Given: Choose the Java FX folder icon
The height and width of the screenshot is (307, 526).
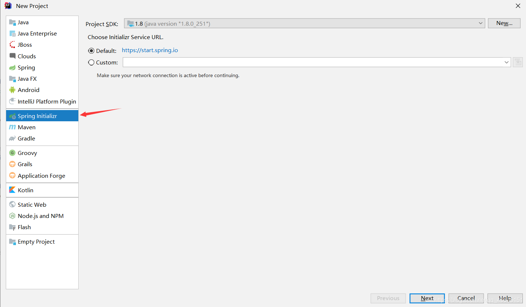Looking at the screenshot, I should [x=12, y=79].
